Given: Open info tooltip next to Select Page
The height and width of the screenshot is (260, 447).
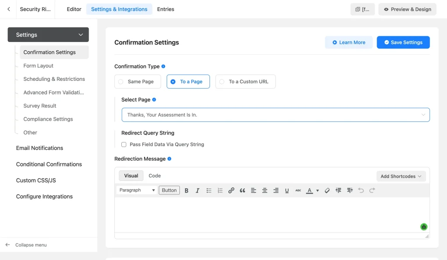Looking at the screenshot, I should click(x=154, y=100).
